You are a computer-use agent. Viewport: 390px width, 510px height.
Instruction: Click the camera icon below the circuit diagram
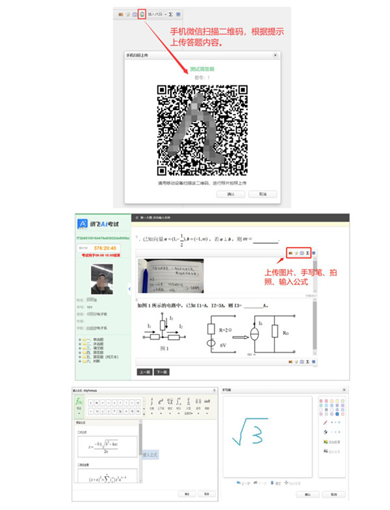(302, 361)
